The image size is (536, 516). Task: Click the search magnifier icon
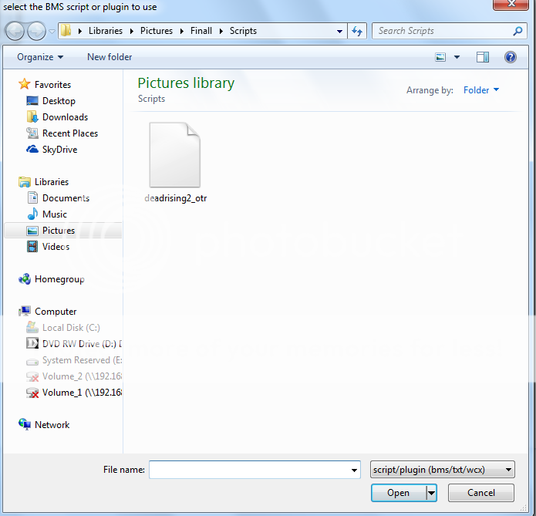click(x=518, y=32)
